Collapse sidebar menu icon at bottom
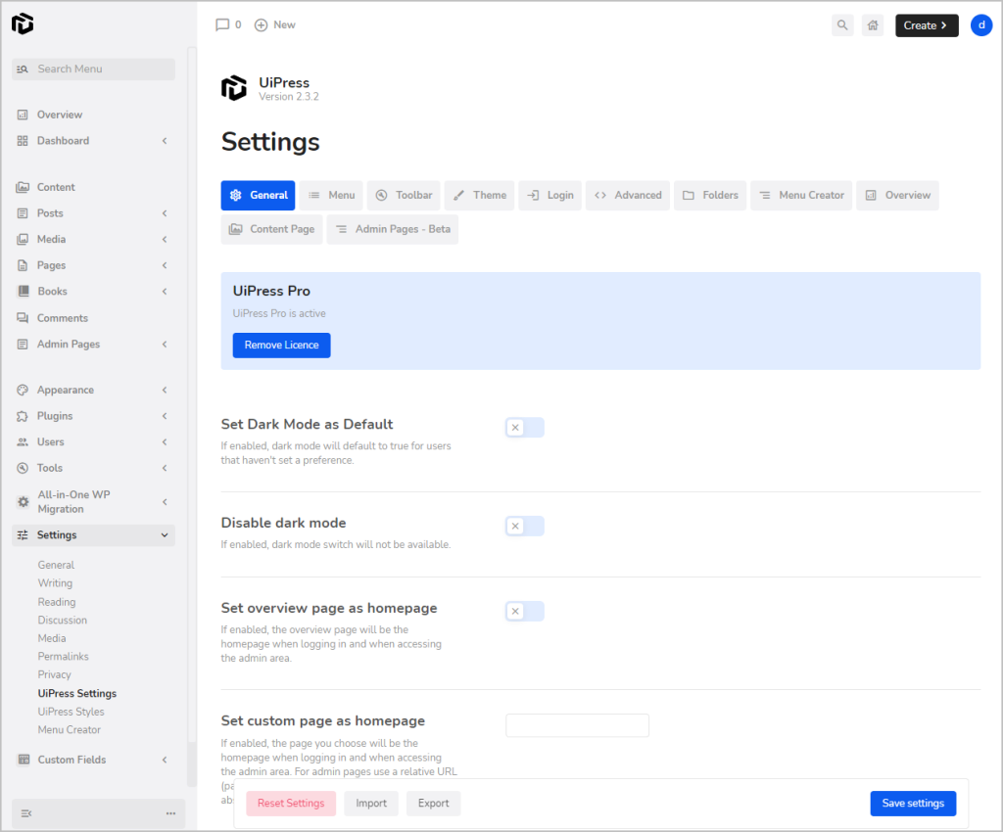Image resolution: width=1003 pixels, height=832 pixels. 26,813
